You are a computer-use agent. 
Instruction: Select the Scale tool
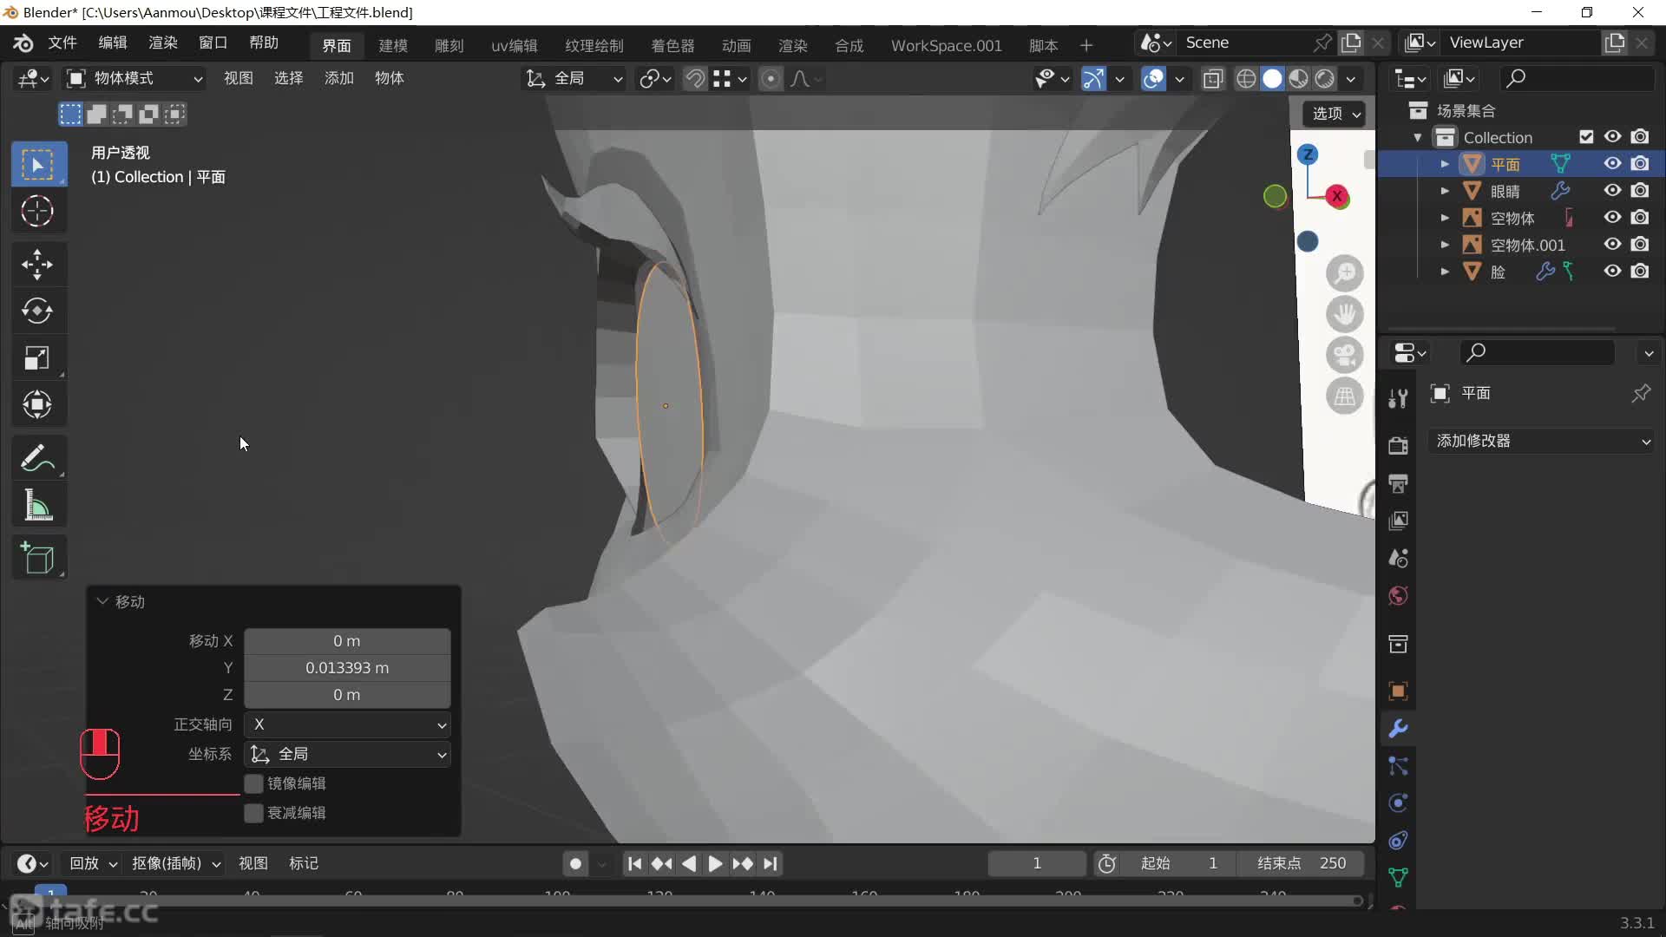point(37,357)
